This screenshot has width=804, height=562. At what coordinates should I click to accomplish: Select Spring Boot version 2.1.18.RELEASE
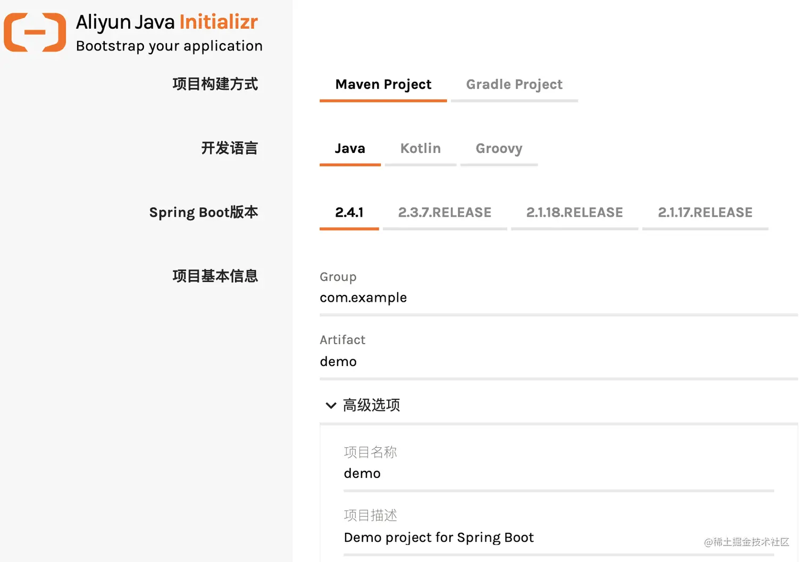(574, 212)
